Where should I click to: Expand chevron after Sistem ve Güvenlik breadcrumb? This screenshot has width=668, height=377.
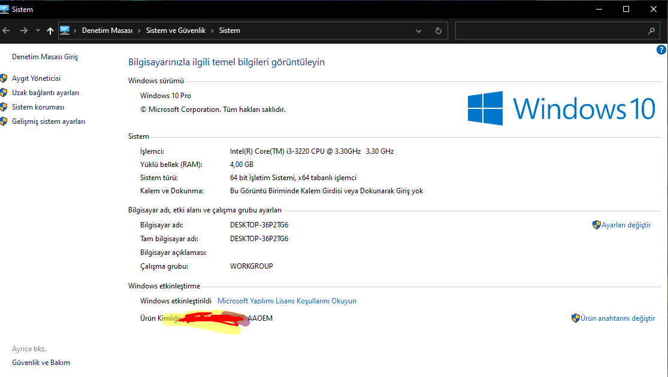[212, 31]
